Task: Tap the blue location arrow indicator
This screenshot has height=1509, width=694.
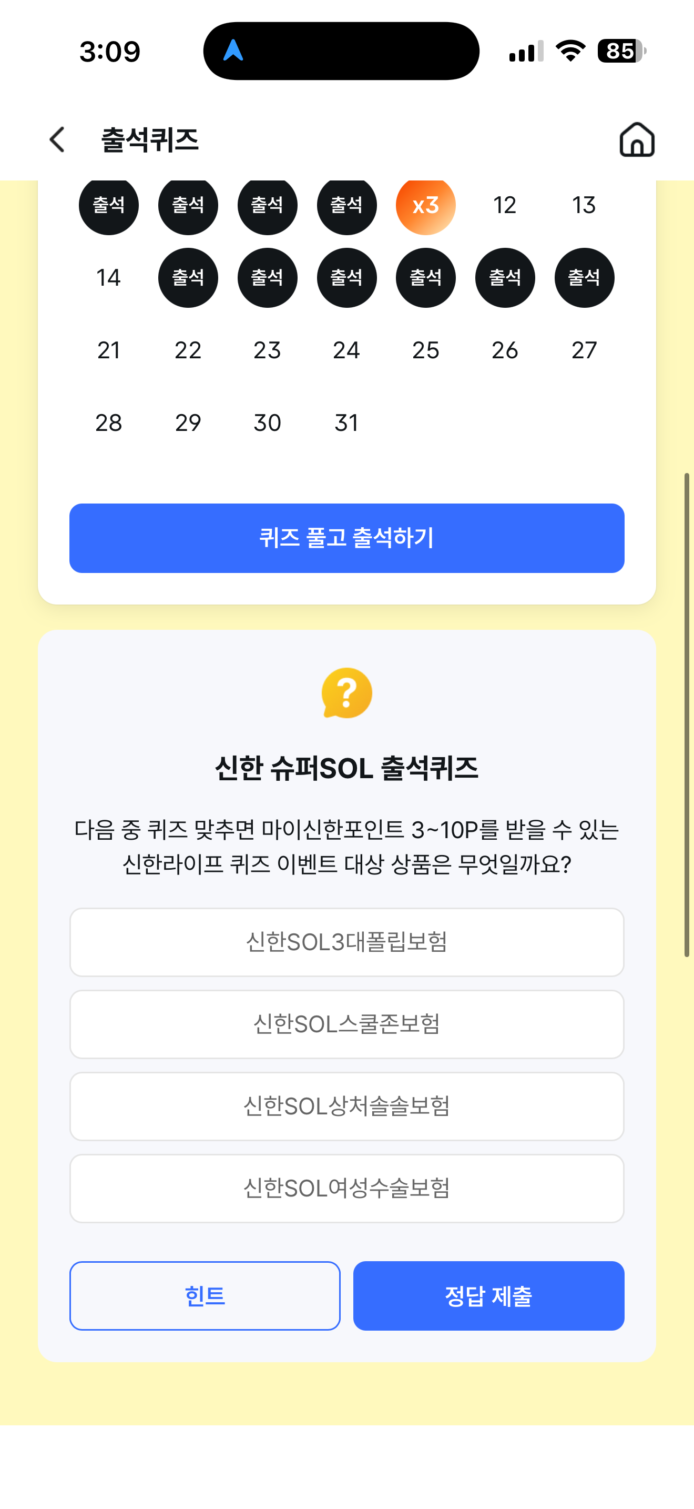Action: pyautogui.click(x=233, y=51)
